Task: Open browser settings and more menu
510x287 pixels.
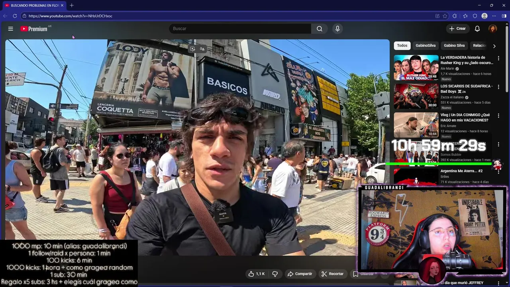Action: pyautogui.click(x=494, y=16)
